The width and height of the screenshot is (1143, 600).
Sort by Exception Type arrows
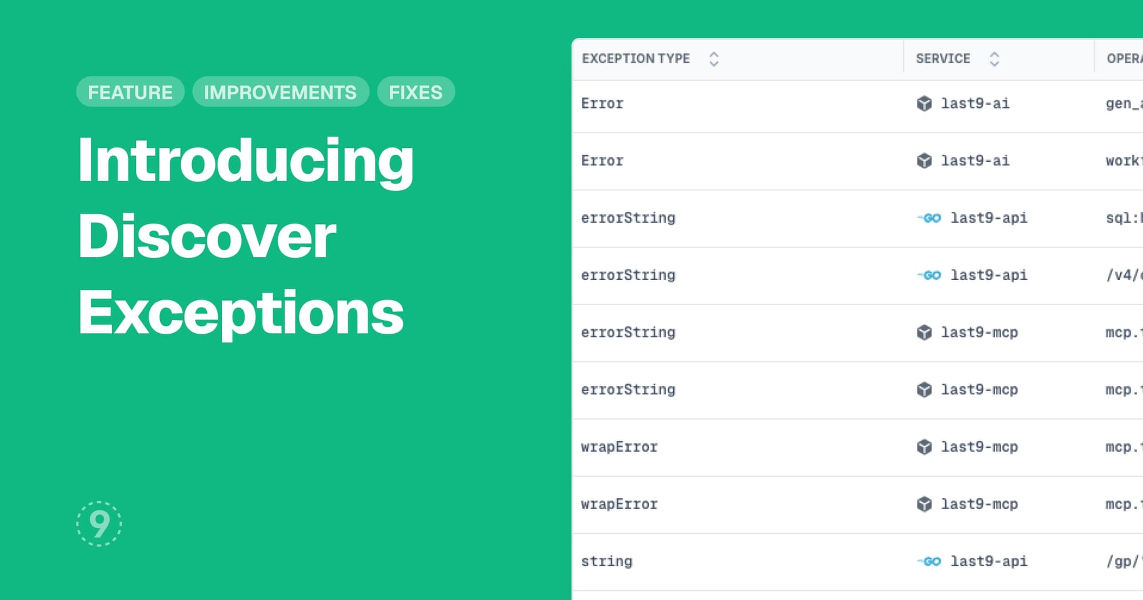714,59
